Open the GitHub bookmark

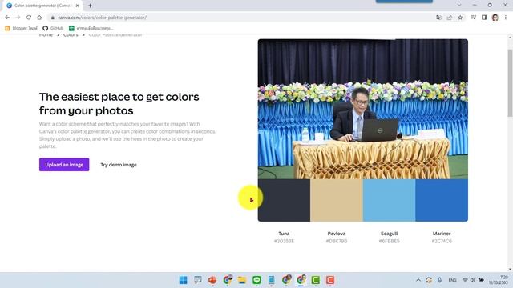tap(53, 29)
